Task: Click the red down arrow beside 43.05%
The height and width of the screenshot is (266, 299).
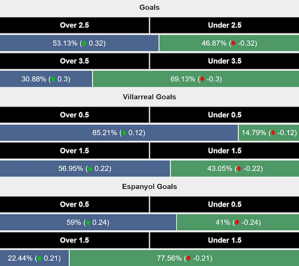Action: click(x=239, y=169)
